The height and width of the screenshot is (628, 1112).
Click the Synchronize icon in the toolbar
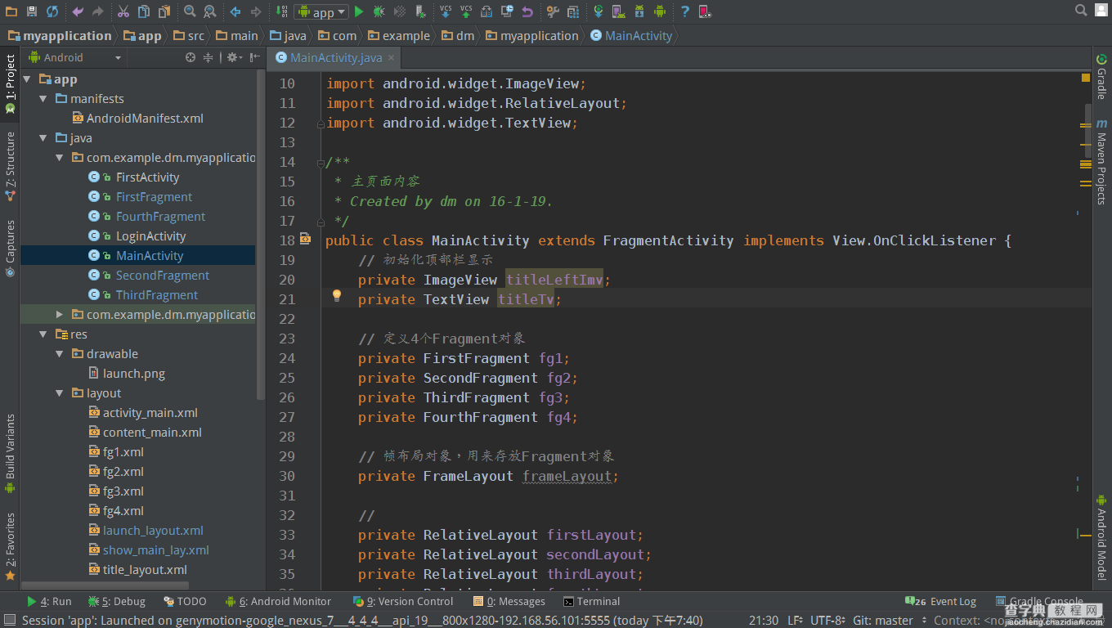point(52,11)
